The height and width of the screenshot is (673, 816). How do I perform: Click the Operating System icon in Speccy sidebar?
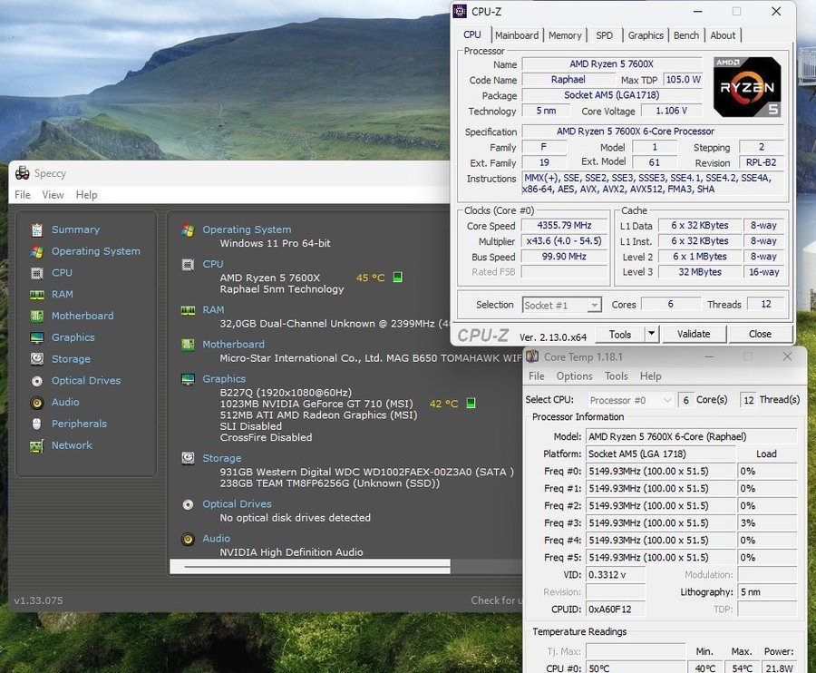pyautogui.click(x=37, y=251)
